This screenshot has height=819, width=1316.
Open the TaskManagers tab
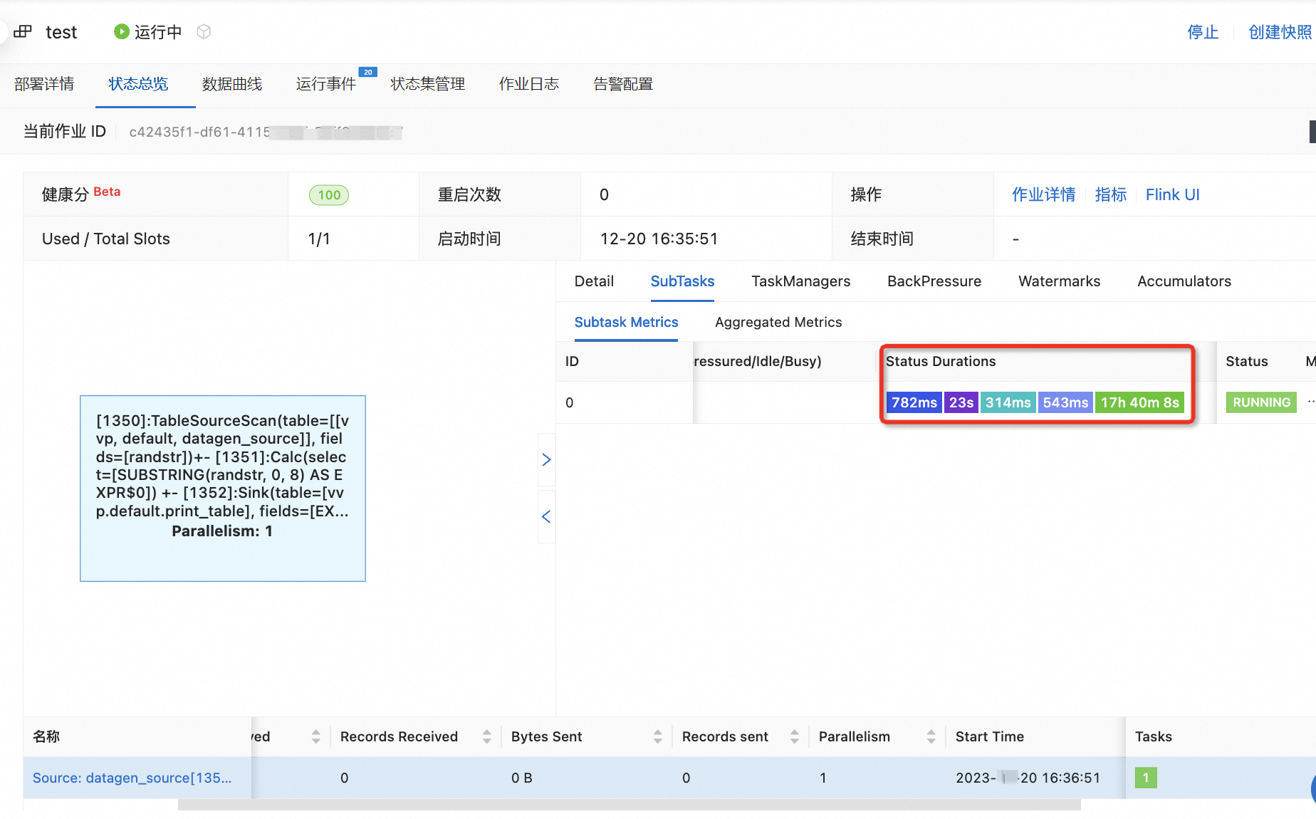[x=801, y=281]
